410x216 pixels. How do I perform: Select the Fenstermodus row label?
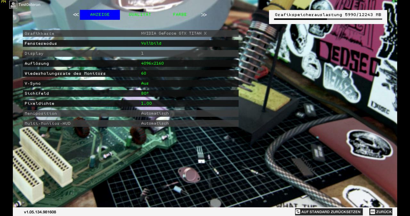pos(41,43)
